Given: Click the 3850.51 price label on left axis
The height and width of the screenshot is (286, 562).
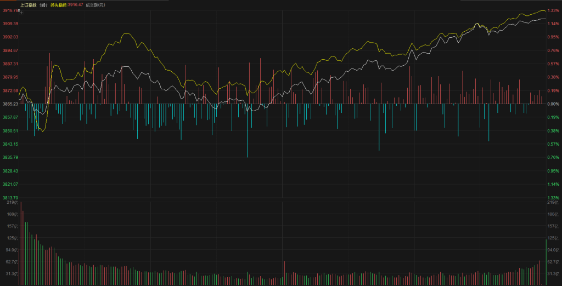Looking at the screenshot, I should 10,130.
